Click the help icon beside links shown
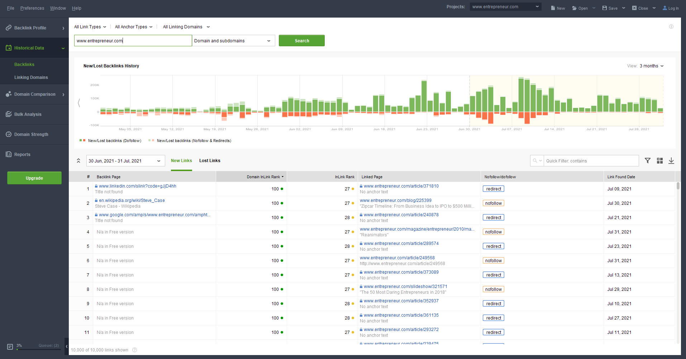 [135, 350]
